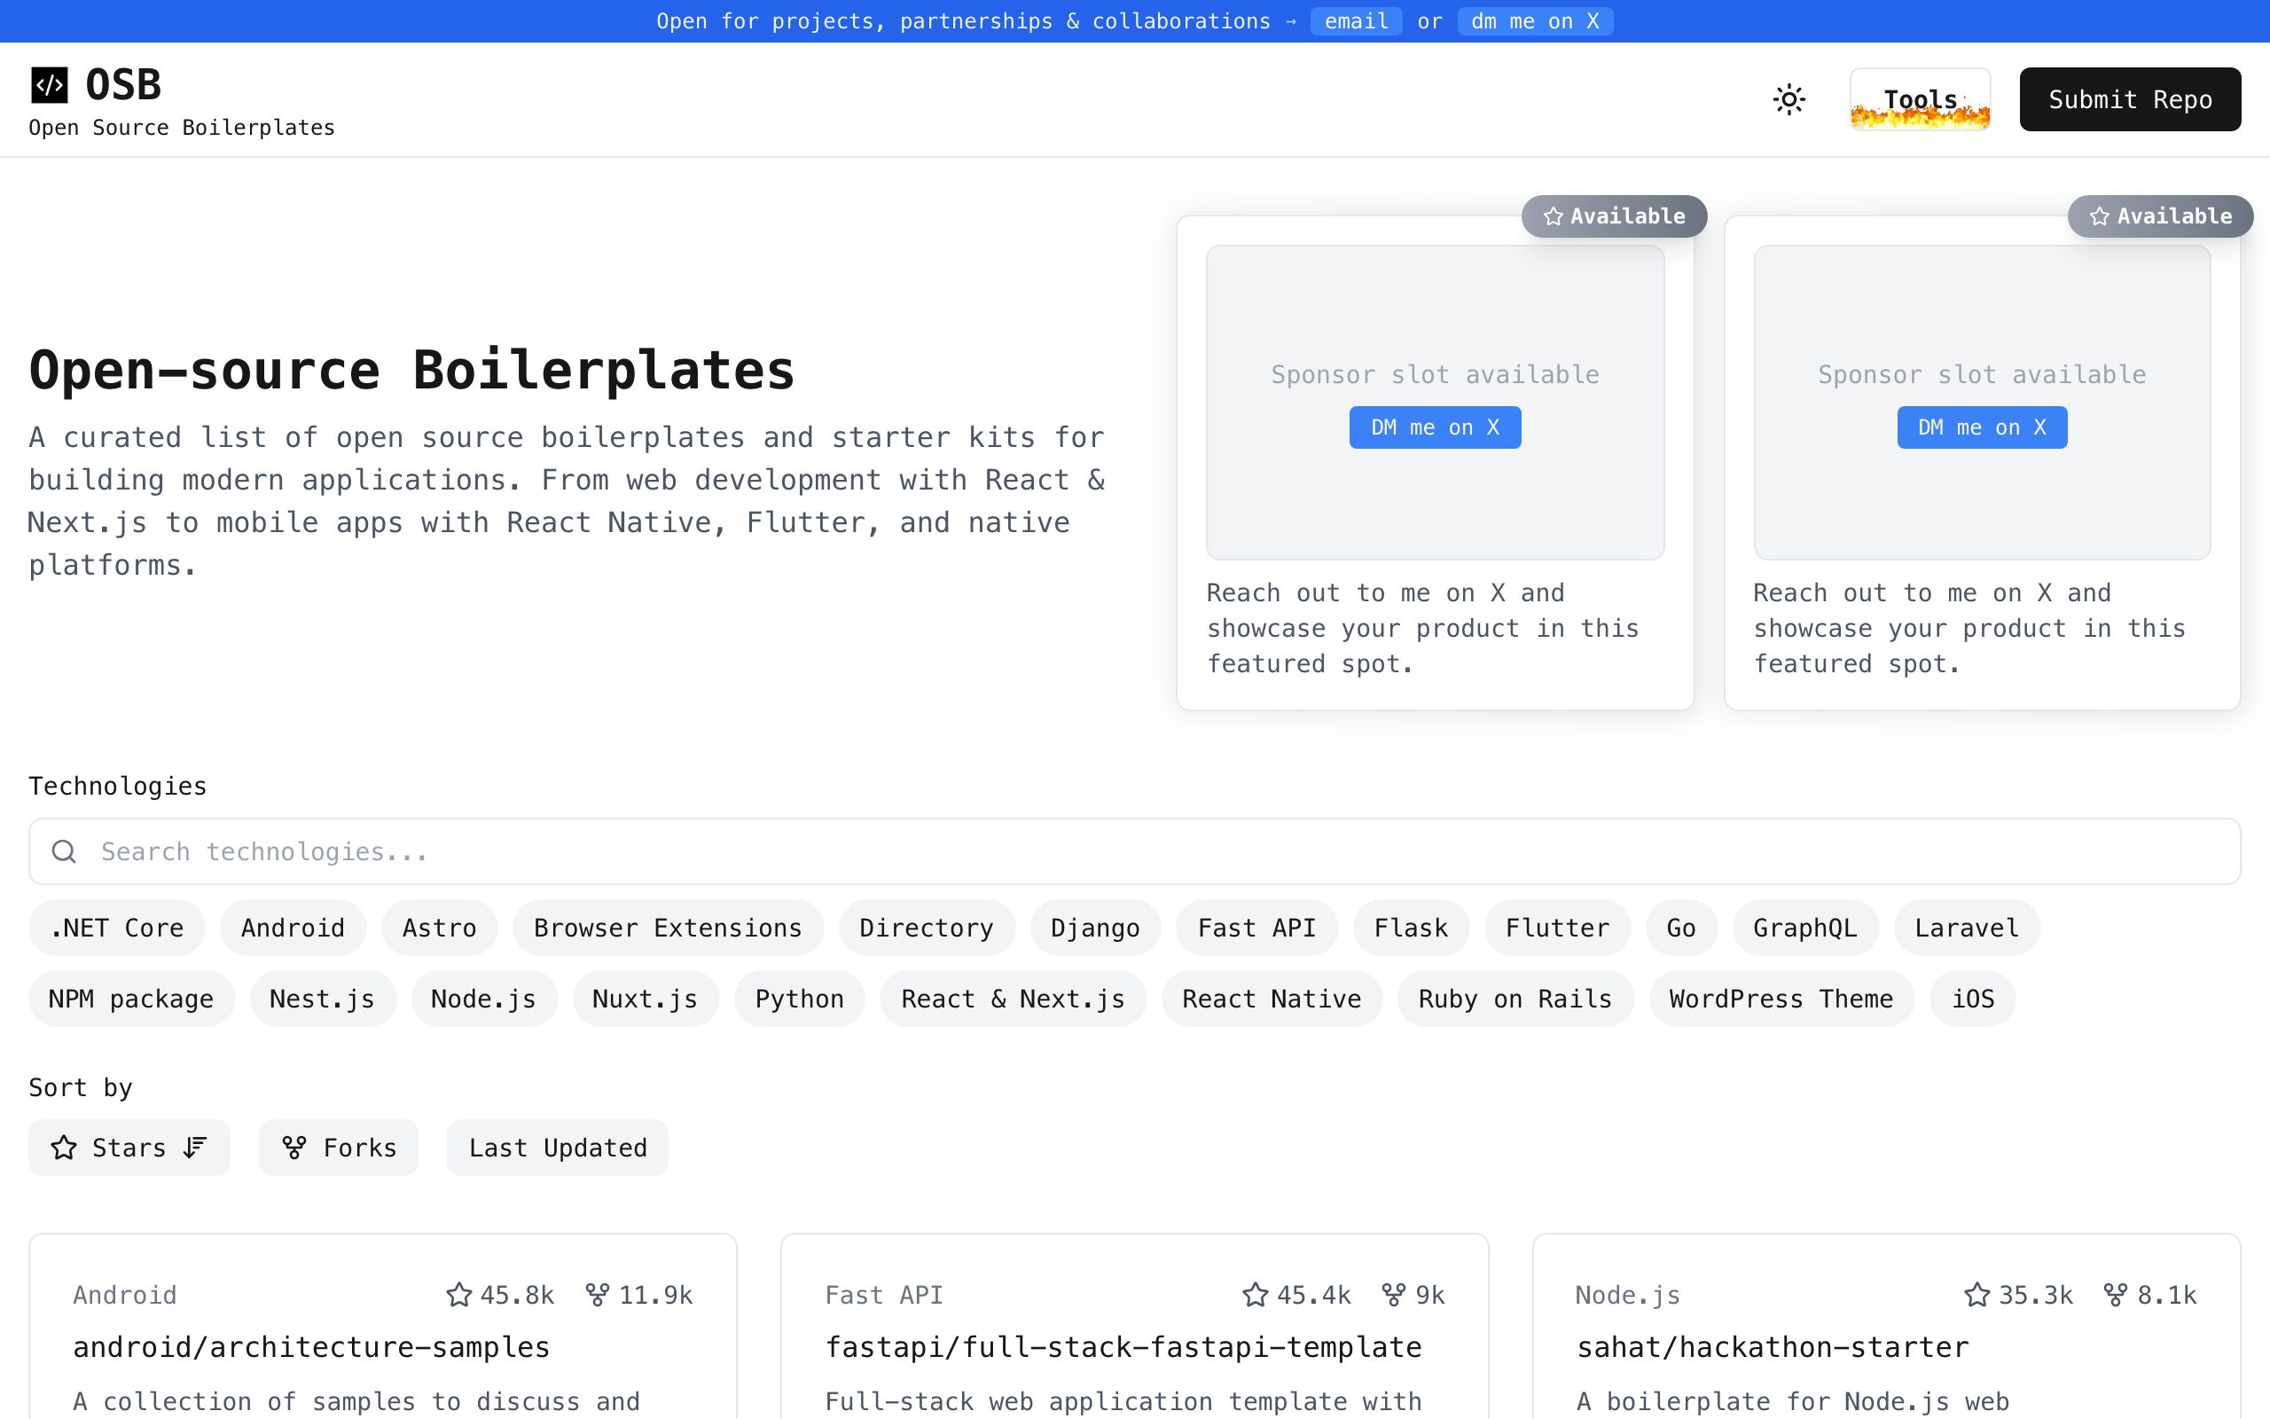The image size is (2270, 1419).
Task: Toggle the Flutter filter
Action: (x=1557, y=929)
